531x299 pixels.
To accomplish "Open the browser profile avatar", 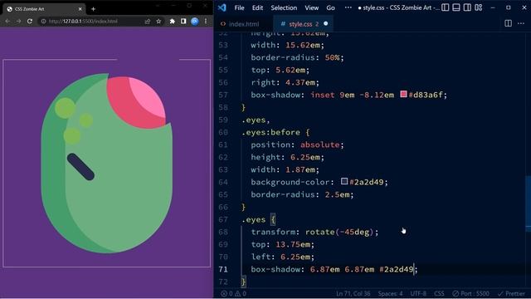I will point(195,22).
